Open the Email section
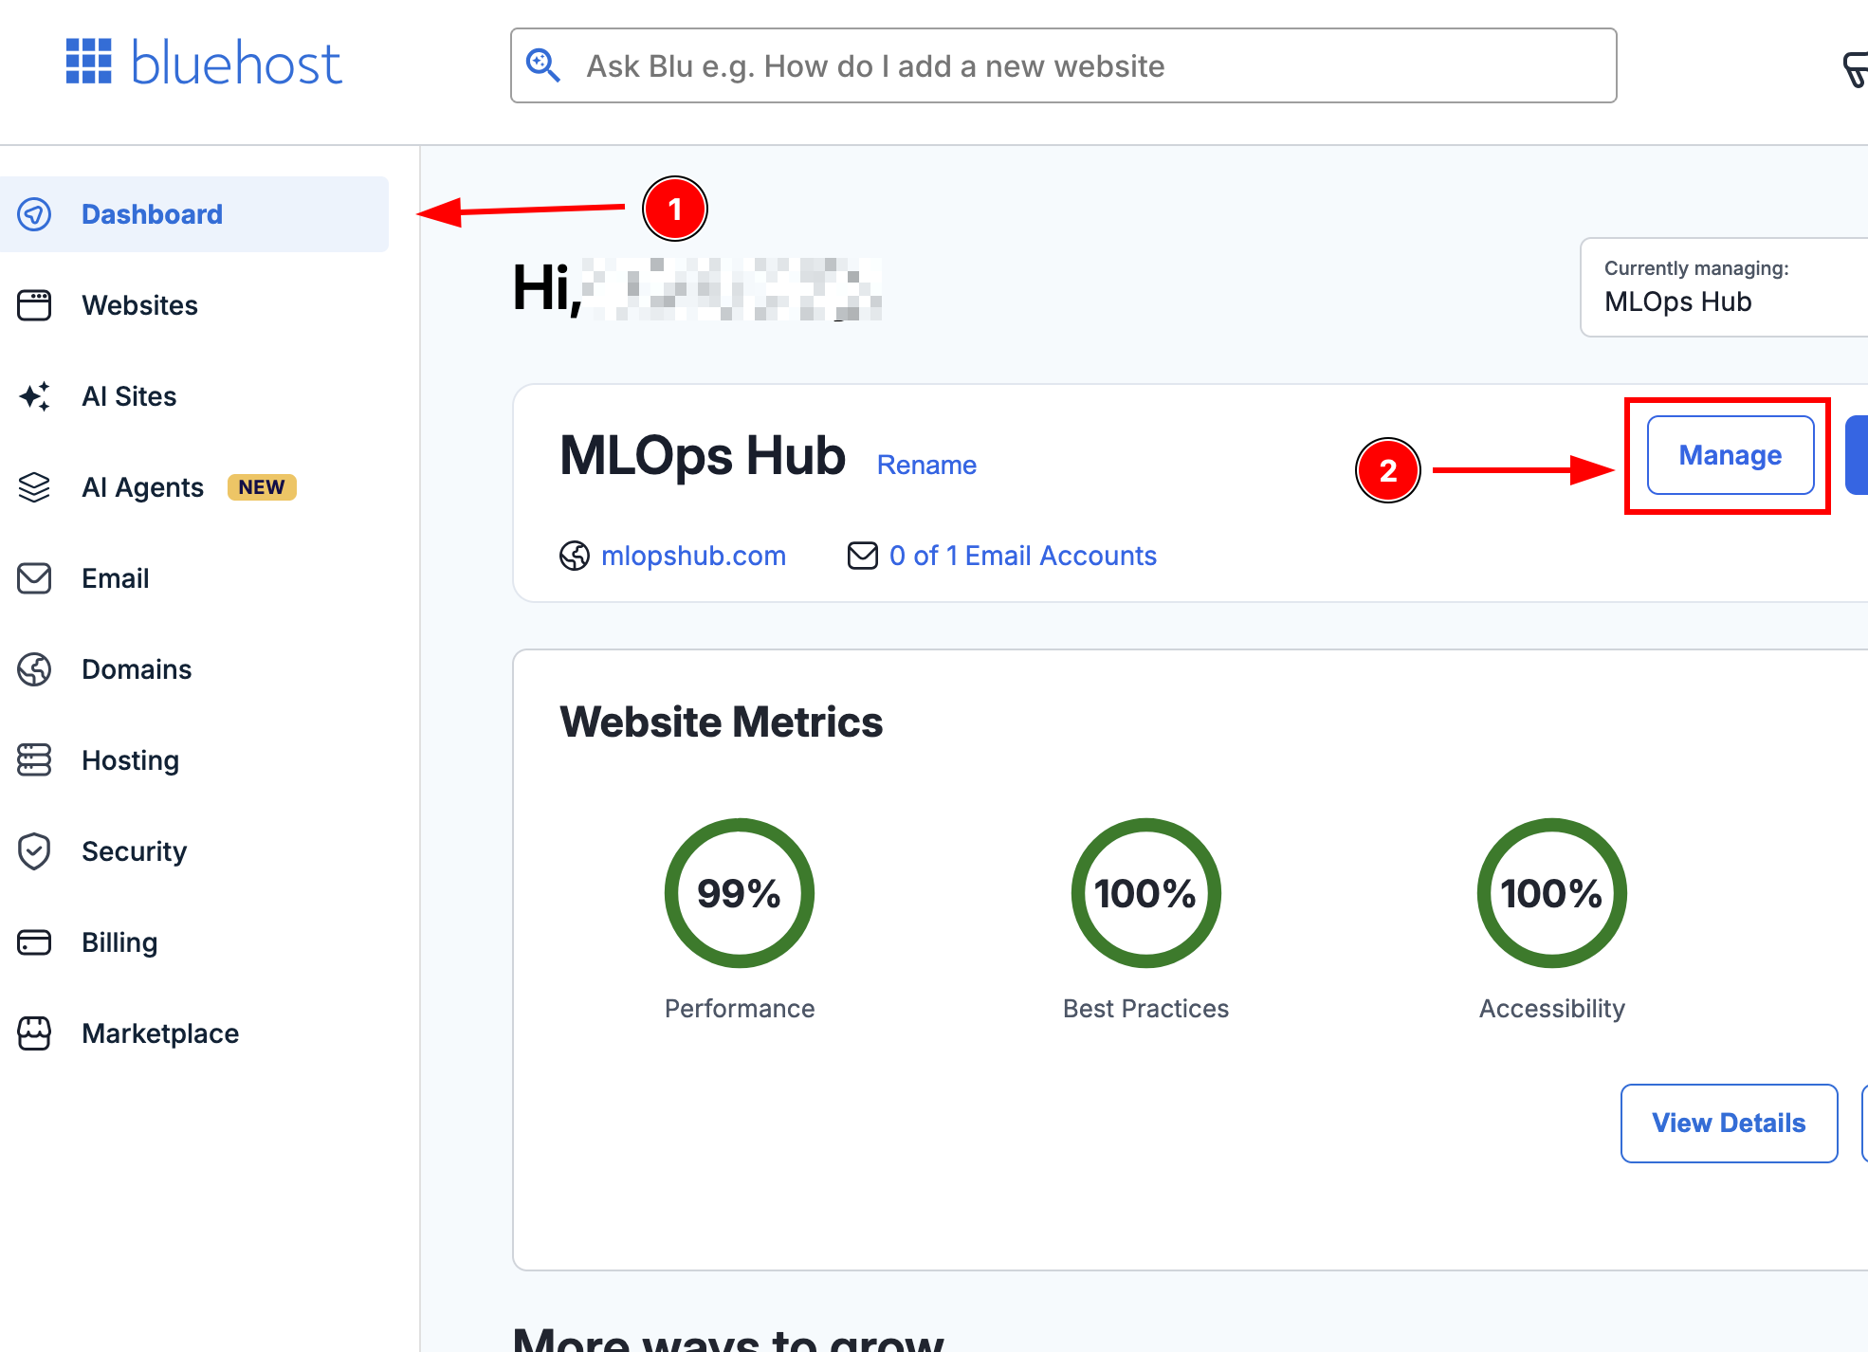The image size is (1868, 1352). 115,578
